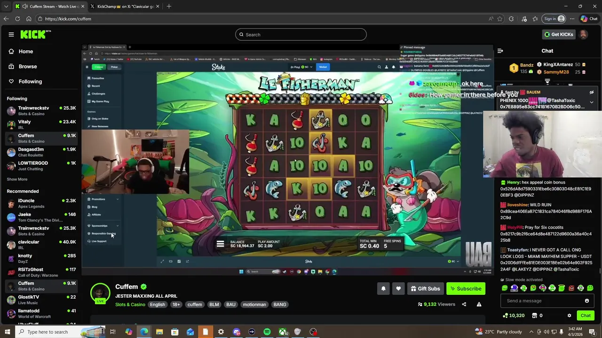
Task: Click the green Chat send button
Action: point(586,315)
